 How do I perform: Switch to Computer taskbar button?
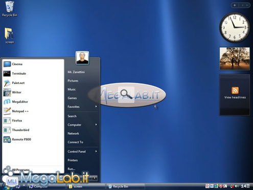46,186
